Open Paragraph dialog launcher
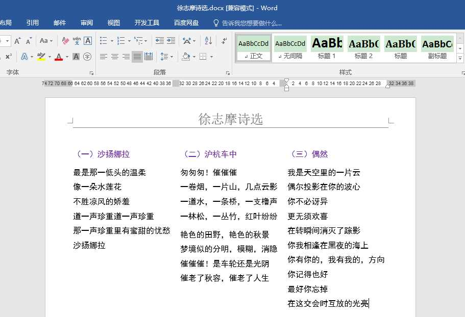465x317 pixels. (228, 73)
